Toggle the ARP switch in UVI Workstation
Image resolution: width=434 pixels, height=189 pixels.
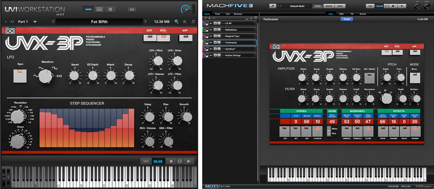[185, 38]
